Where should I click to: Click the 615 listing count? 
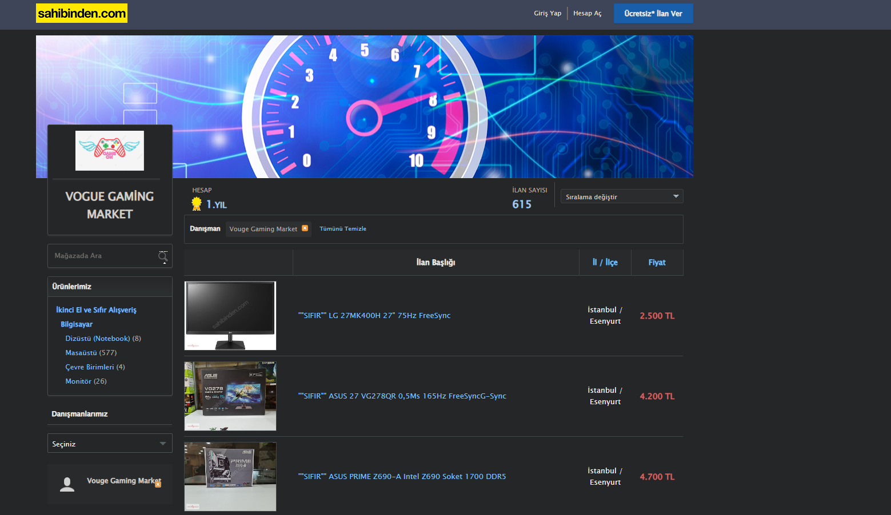point(522,204)
